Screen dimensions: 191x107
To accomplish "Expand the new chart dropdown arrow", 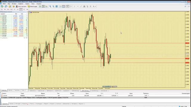I will click(x=4, y=7).
